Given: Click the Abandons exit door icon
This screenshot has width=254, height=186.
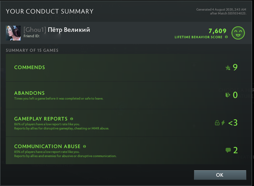Looking at the screenshot, I should (x=228, y=95).
